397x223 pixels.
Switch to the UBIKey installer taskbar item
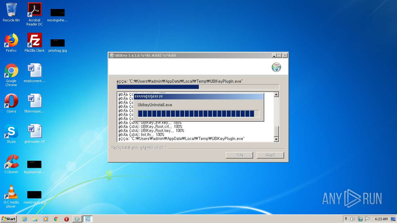point(77,219)
